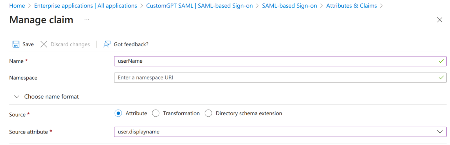The height and width of the screenshot is (145, 450).
Task: Click the Got feedback person icon
Action: pyautogui.click(x=107, y=44)
